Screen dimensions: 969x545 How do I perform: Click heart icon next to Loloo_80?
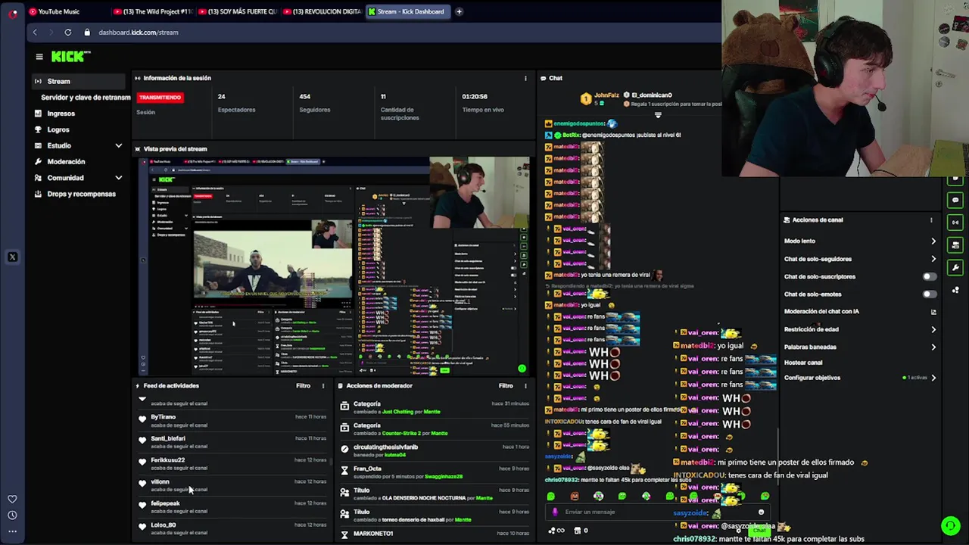[x=142, y=526]
